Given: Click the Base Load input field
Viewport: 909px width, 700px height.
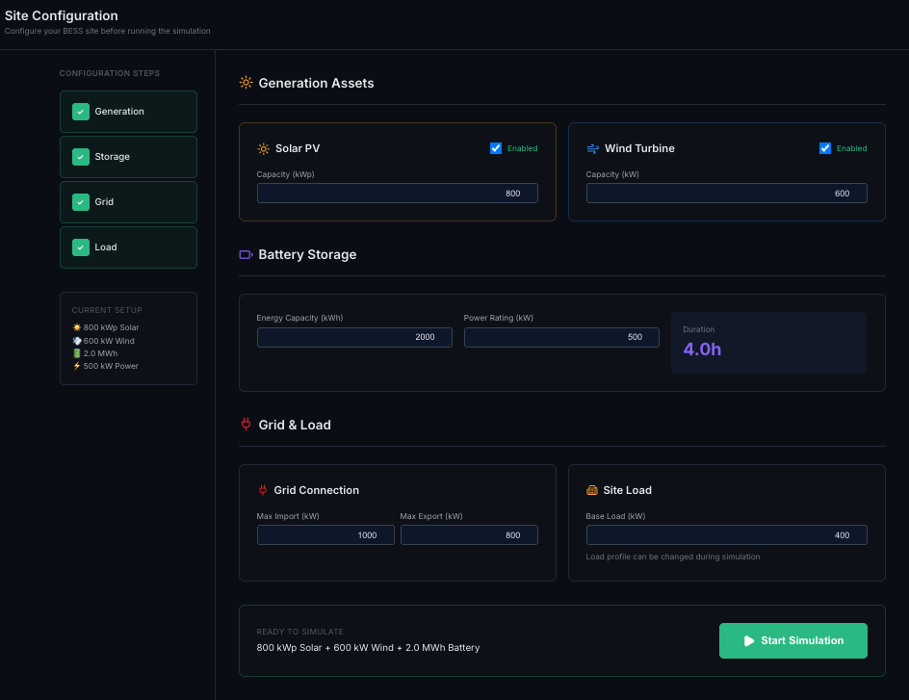Looking at the screenshot, I should [x=726, y=535].
